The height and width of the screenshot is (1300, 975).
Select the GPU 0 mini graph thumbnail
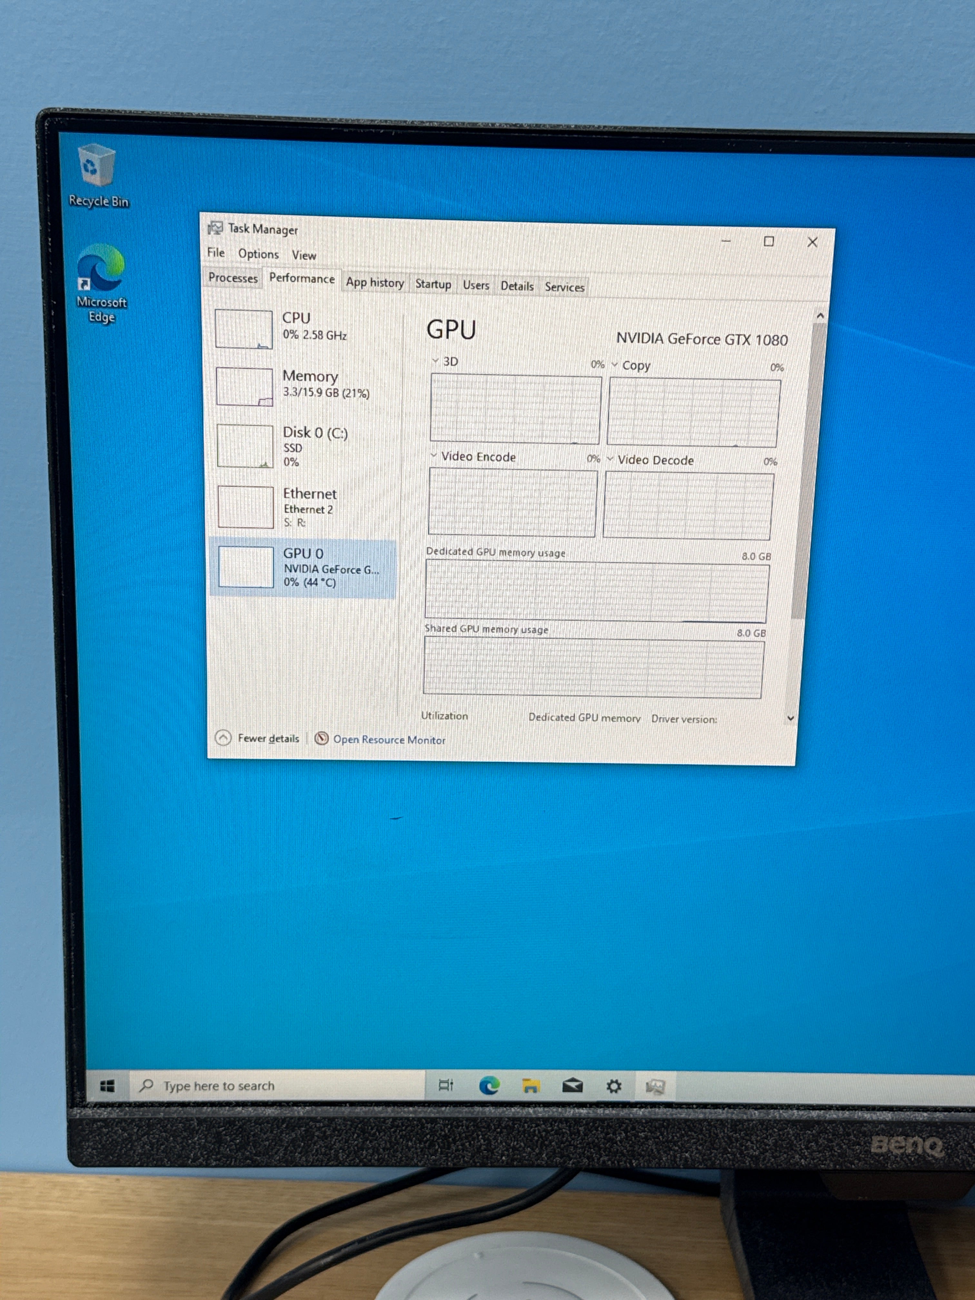click(x=246, y=566)
